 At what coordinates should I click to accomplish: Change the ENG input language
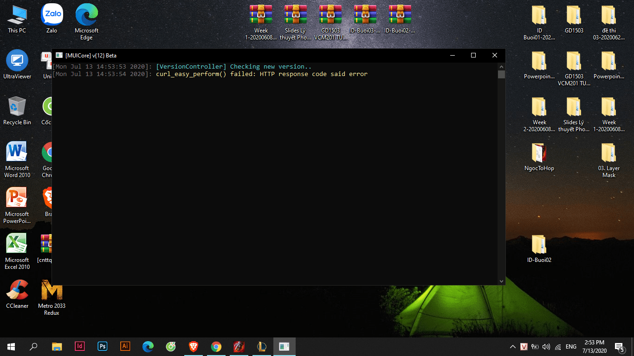(x=571, y=347)
